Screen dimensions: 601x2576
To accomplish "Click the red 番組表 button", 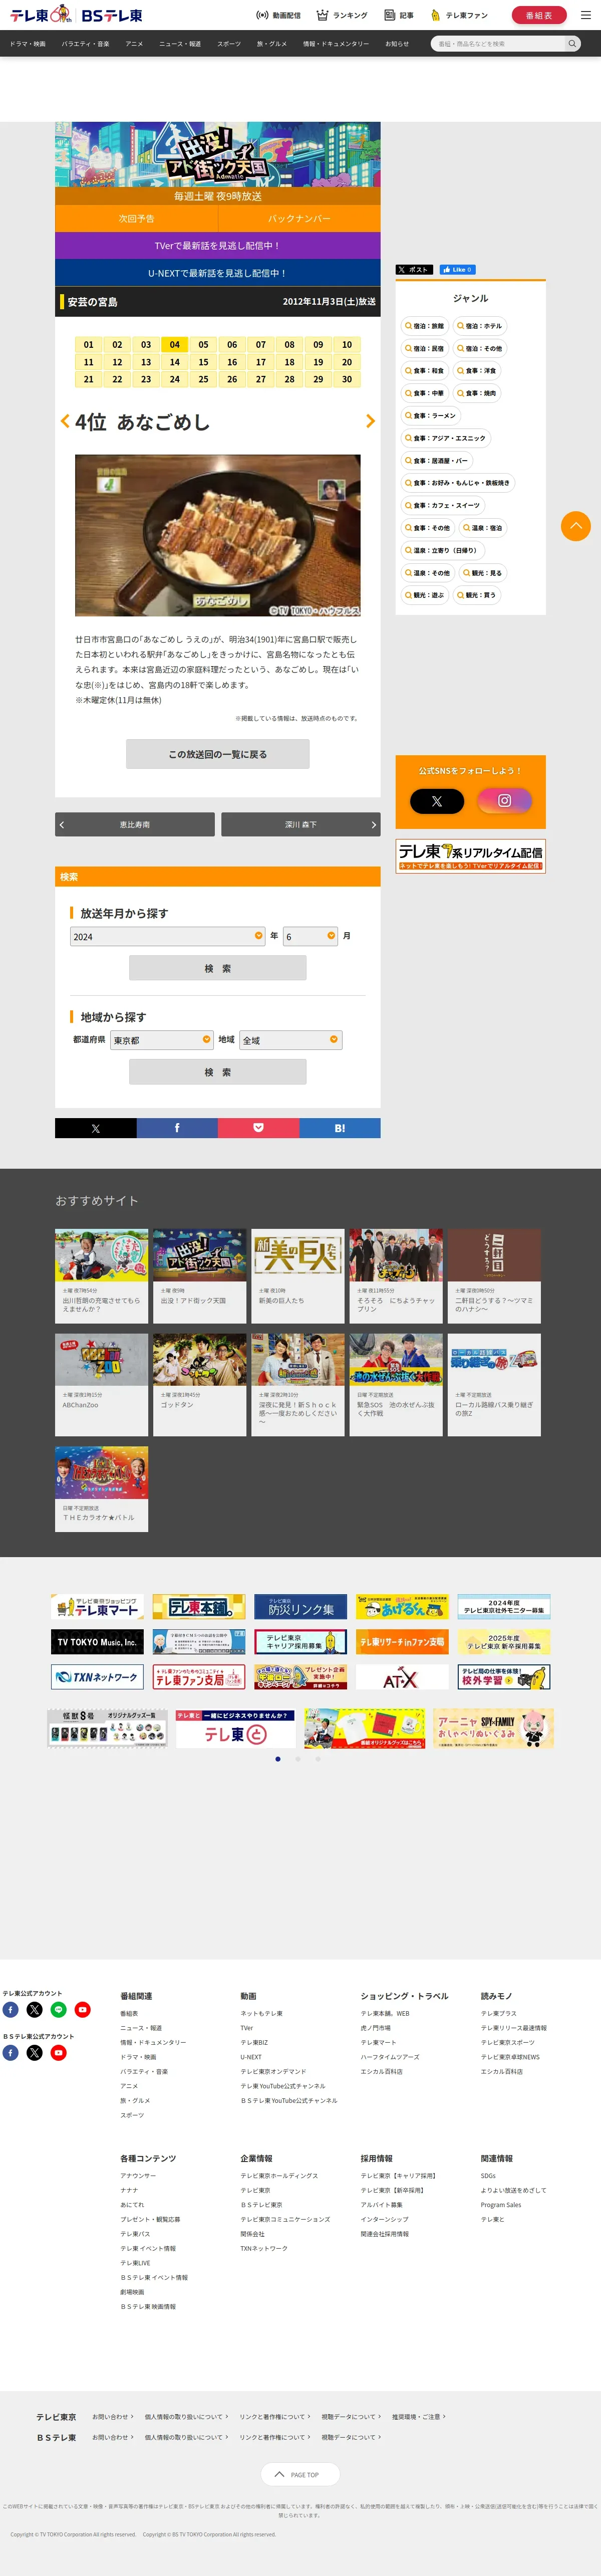I will pos(539,15).
